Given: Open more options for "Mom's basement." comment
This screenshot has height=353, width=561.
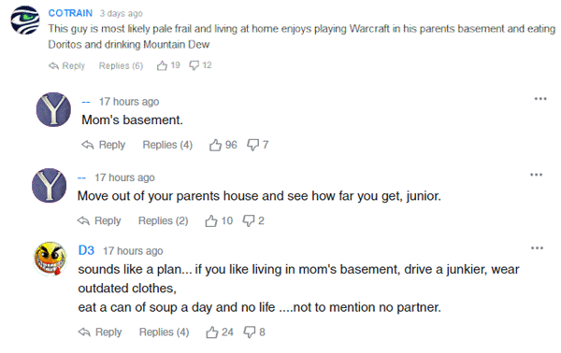Looking at the screenshot, I should (x=540, y=99).
